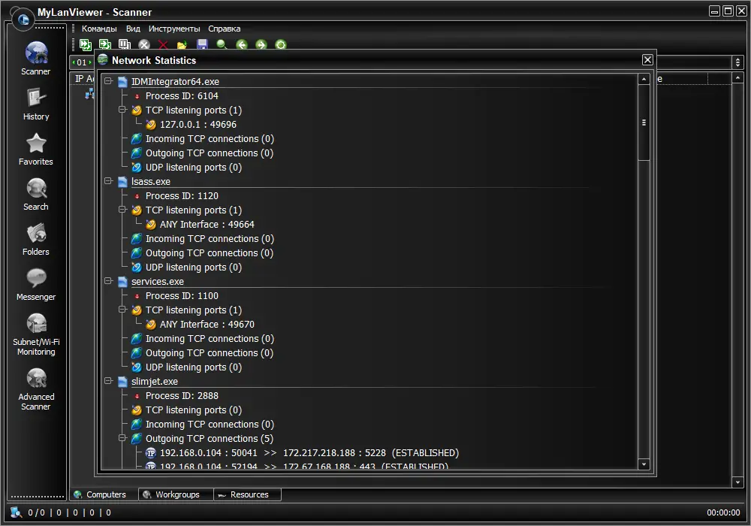Open Subnet/Wi-Fi Monitoring in sidebar
This screenshot has width=751, height=526.
[36, 334]
